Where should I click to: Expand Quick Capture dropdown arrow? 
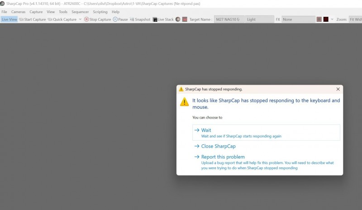tap(80, 19)
